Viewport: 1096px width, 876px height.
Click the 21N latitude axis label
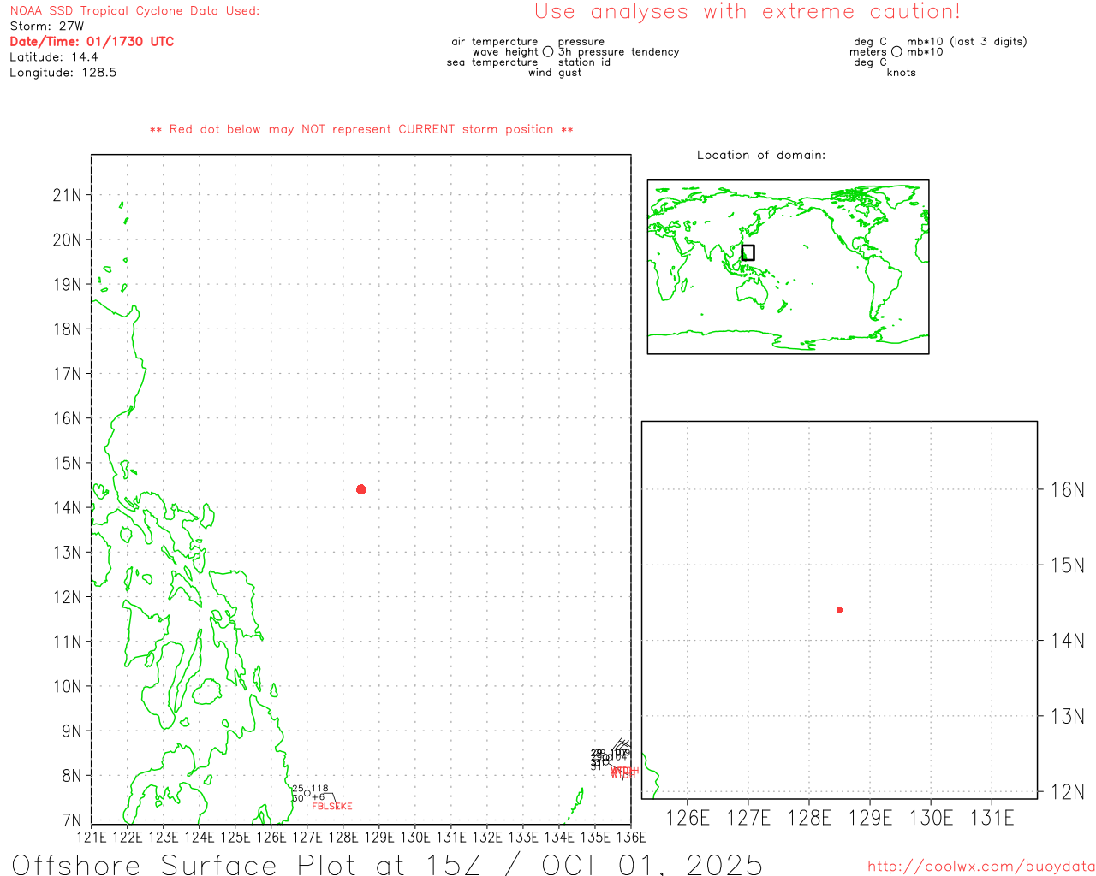pyautogui.click(x=67, y=195)
